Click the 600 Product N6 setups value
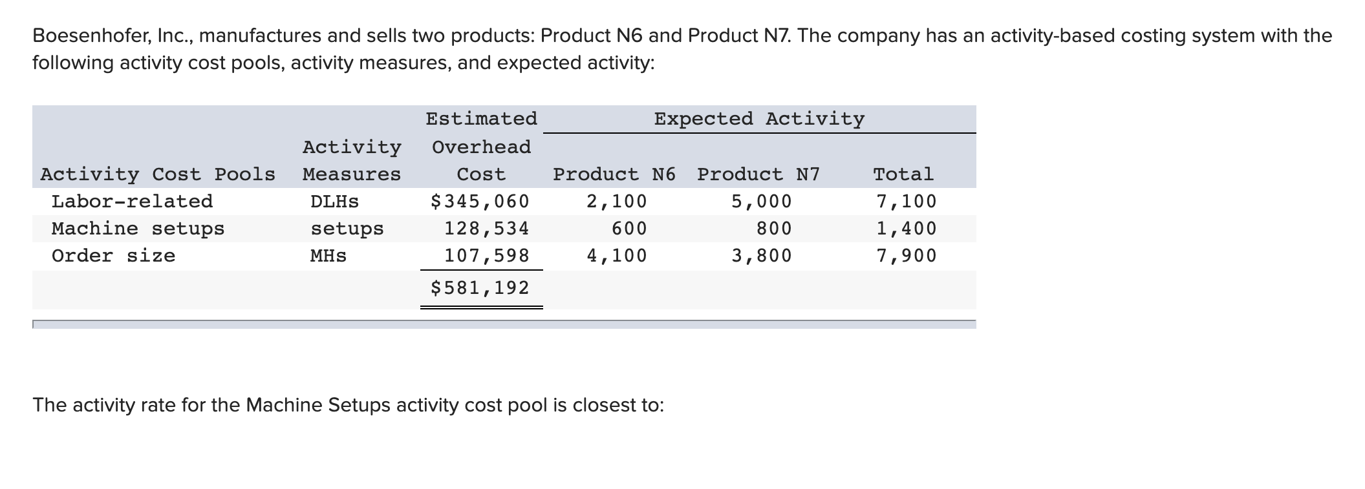Image resolution: width=1365 pixels, height=489 pixels. coord(629,229)
